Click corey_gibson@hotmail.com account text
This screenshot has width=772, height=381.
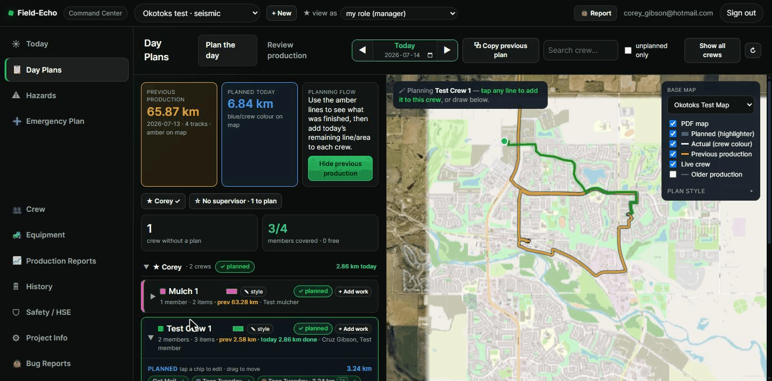tap(668, 13)
